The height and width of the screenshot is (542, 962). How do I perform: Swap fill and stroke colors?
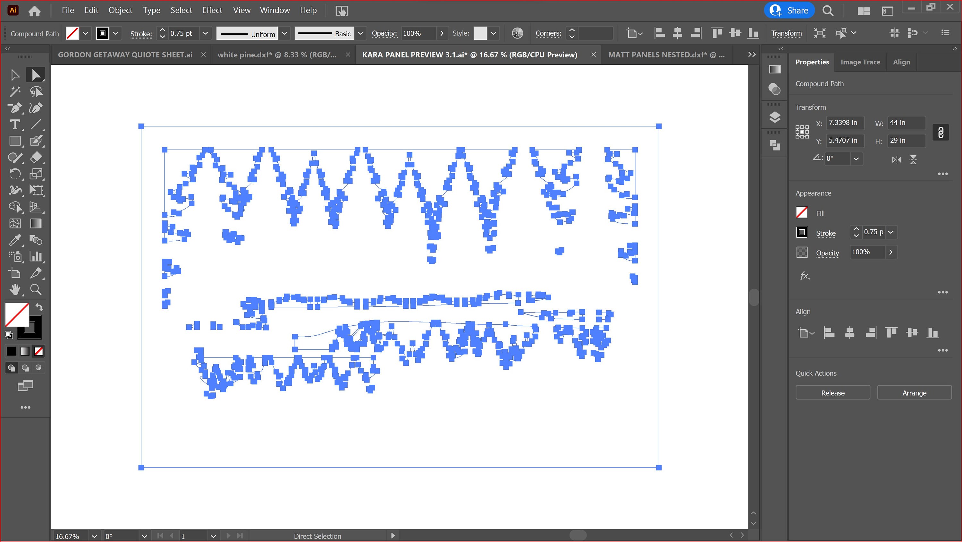tap(39, 307)
